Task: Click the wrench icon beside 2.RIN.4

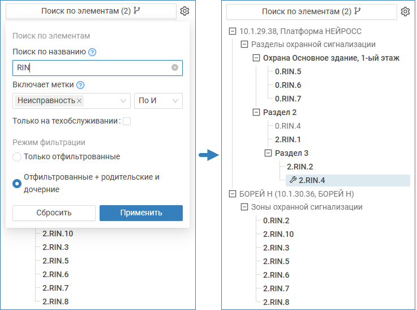Action: tap(293, 180)
